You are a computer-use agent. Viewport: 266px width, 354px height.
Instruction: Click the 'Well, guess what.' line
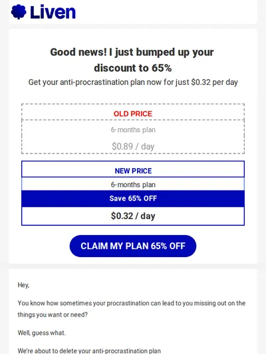(42, 333)
